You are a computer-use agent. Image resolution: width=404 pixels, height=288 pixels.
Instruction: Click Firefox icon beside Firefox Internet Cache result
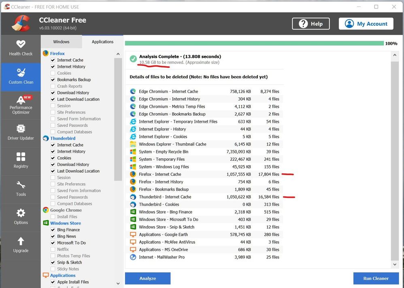coord(133,174)
